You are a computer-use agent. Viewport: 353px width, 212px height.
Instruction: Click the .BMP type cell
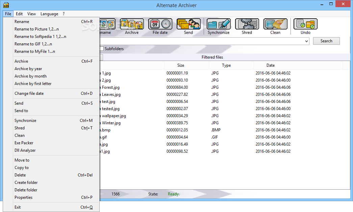pyautogui.click(x=216, y=130)
